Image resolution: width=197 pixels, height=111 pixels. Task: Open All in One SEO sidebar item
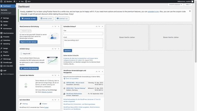pos(8,66)
